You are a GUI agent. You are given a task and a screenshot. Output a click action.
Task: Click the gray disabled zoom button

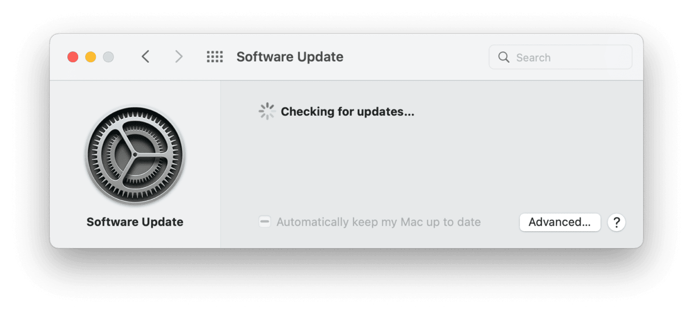[108, 57]
